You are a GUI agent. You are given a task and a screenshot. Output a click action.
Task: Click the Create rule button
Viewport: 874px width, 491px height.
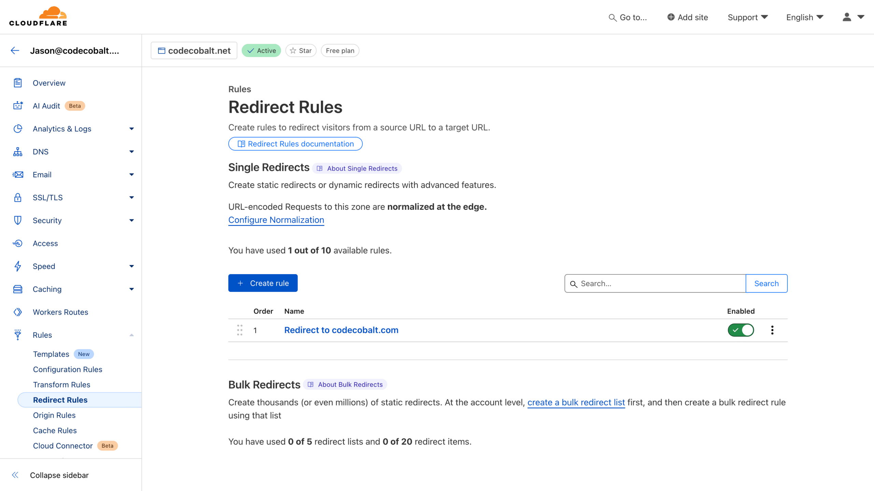[263, 283]
